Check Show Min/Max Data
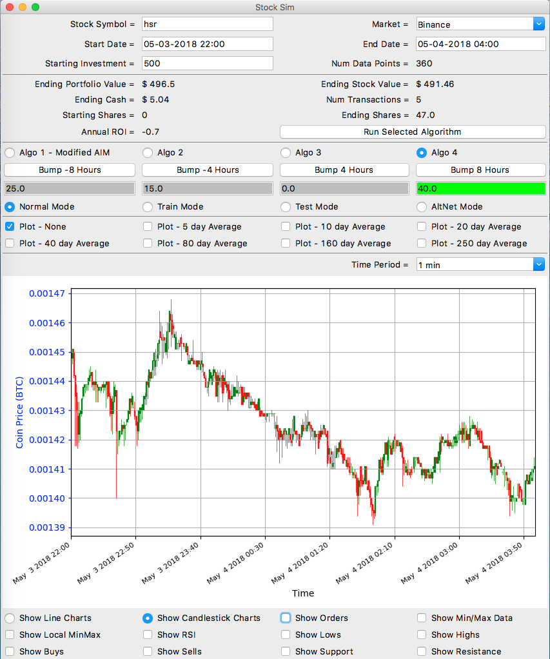This screenshot has height=659, width=550. (x=422, y=618)
